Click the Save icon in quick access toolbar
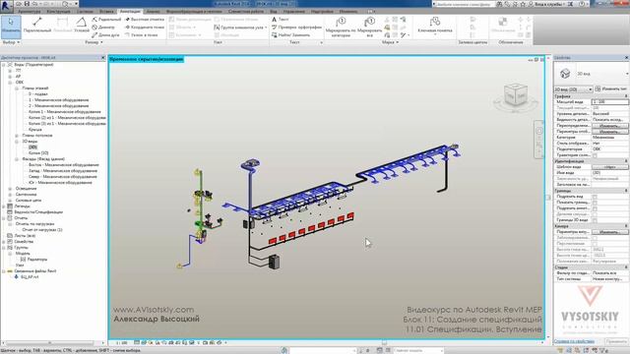The height and width of the screenshot is (354, 630). 27,4
